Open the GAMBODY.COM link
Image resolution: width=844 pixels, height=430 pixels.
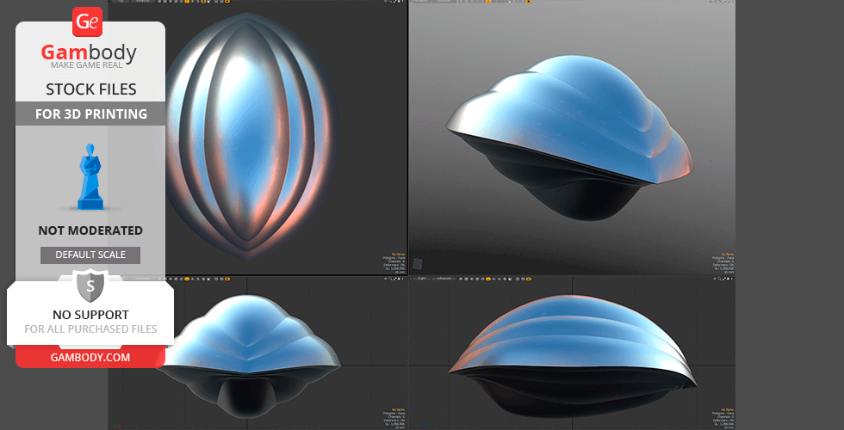pyautogui.click(x=90, y=357)
